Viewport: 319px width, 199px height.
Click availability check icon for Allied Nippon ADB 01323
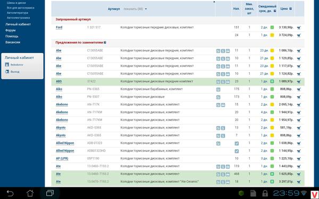[x=237, y=144]
